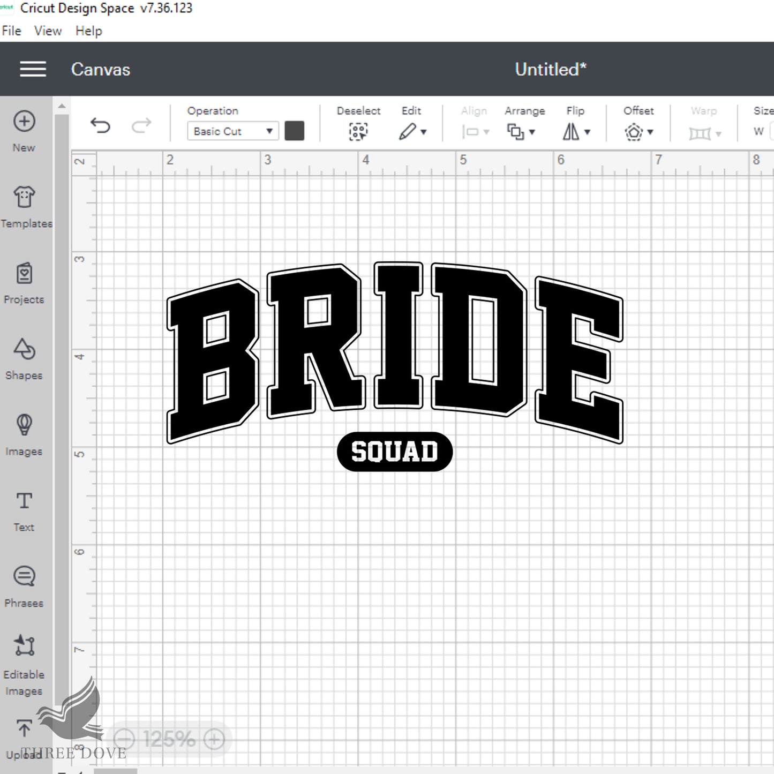Click the Offset icon
This screenshot has width=774, height=774.
634,131
